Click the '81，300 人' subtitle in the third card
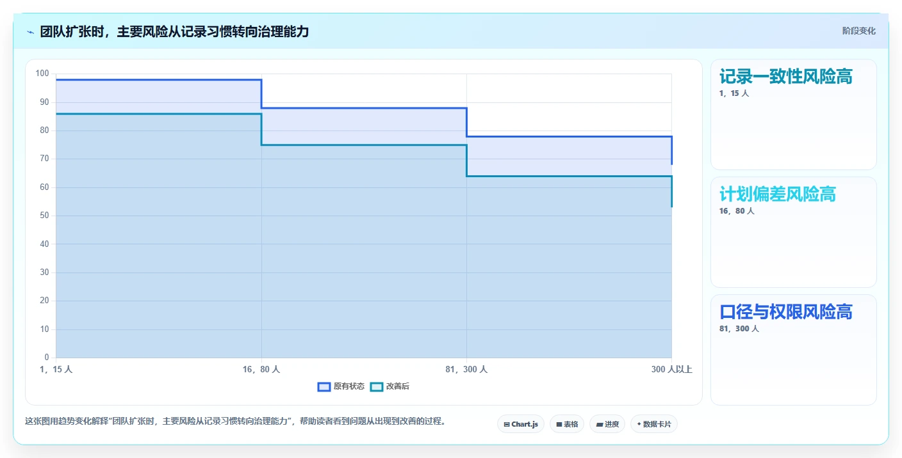The width and height of the screenshot is (902, 458). (x=739, y=329)
